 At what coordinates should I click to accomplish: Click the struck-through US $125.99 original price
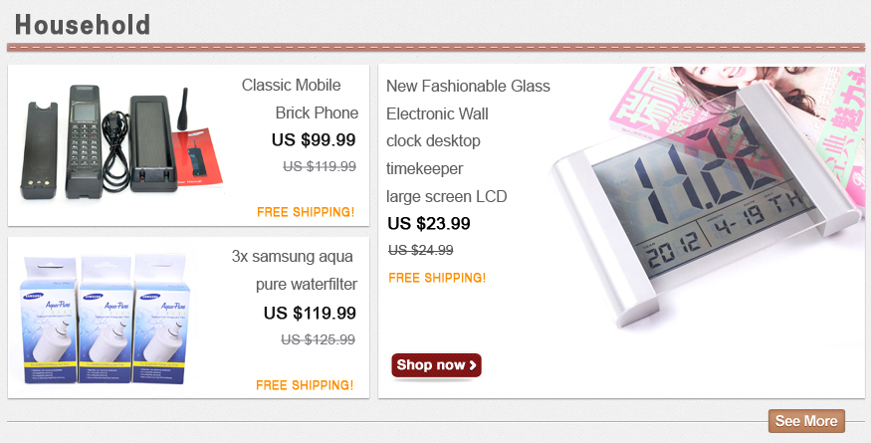point(318,339)
